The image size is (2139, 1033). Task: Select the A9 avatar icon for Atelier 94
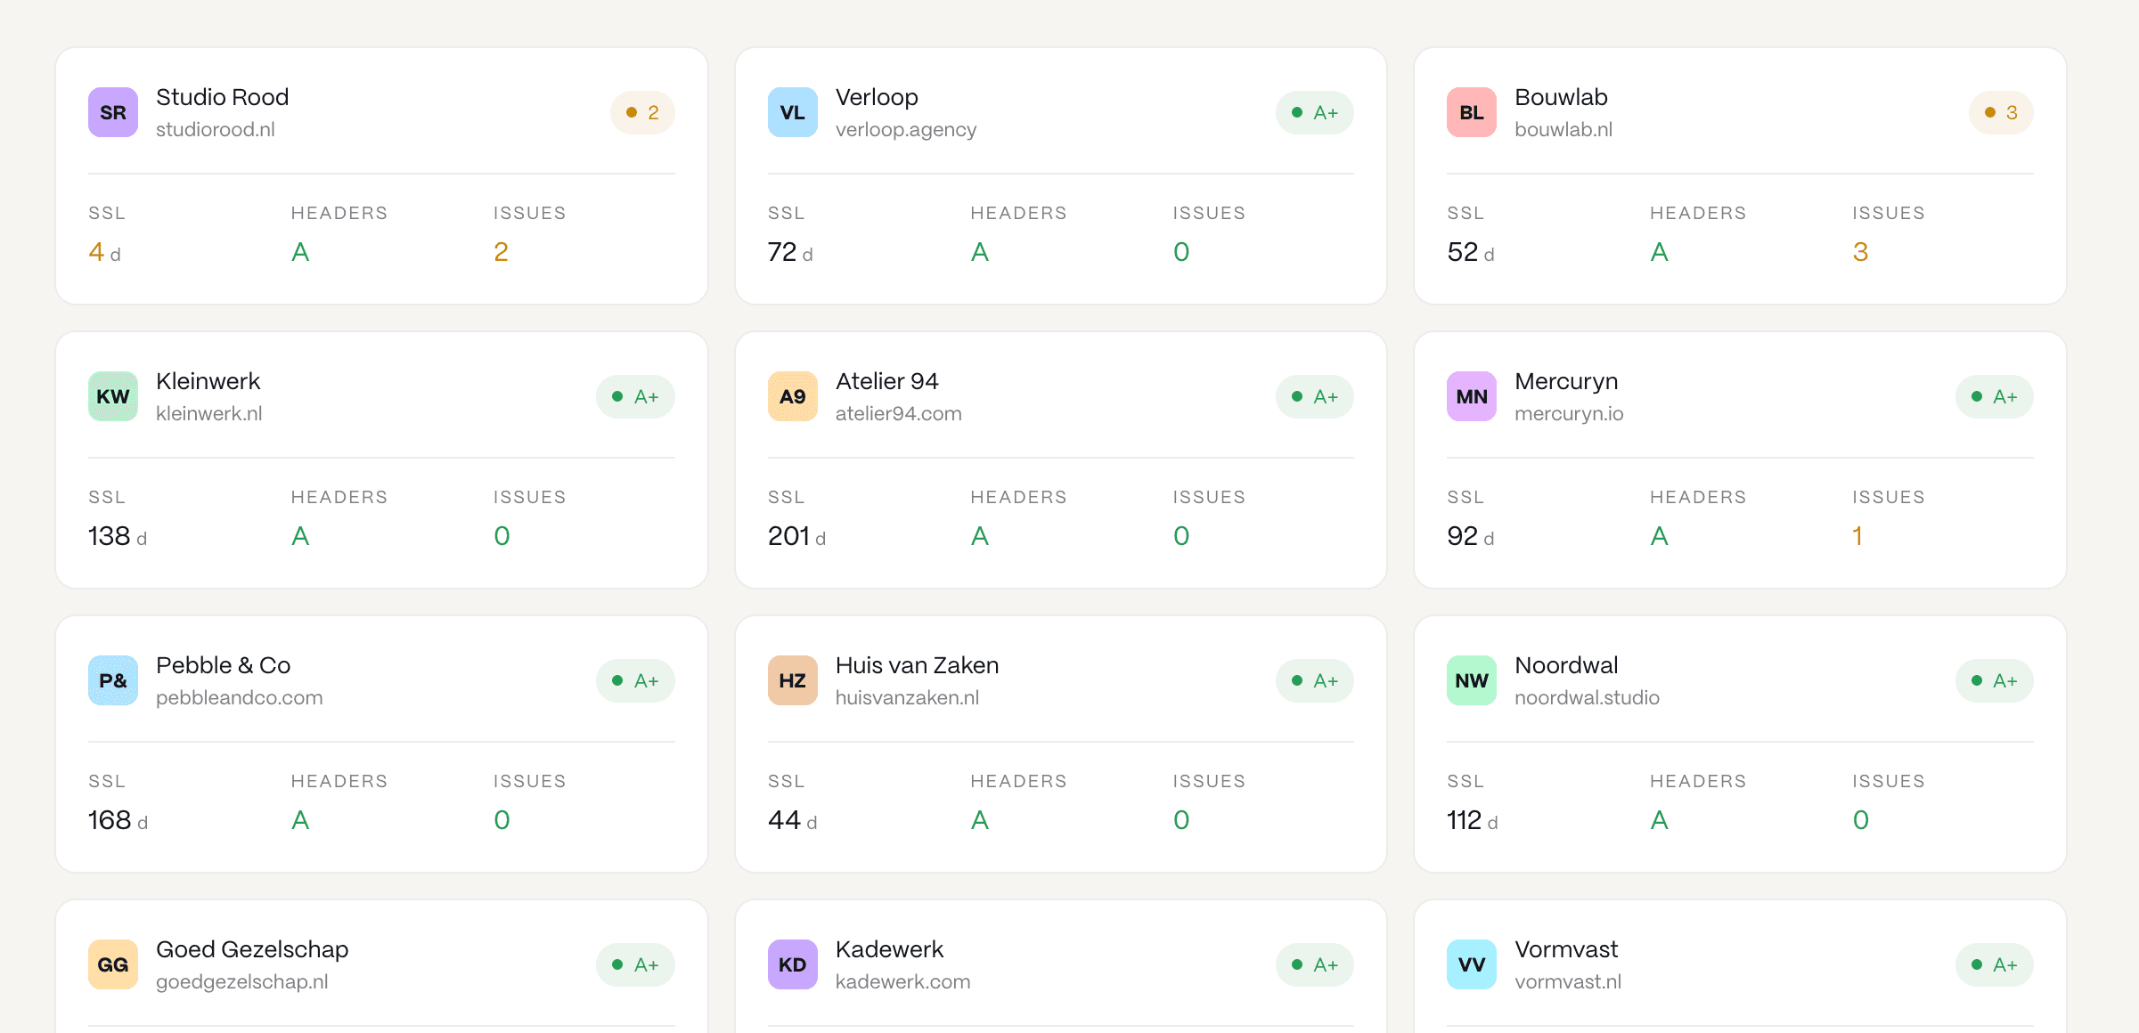tap(792, 396)
